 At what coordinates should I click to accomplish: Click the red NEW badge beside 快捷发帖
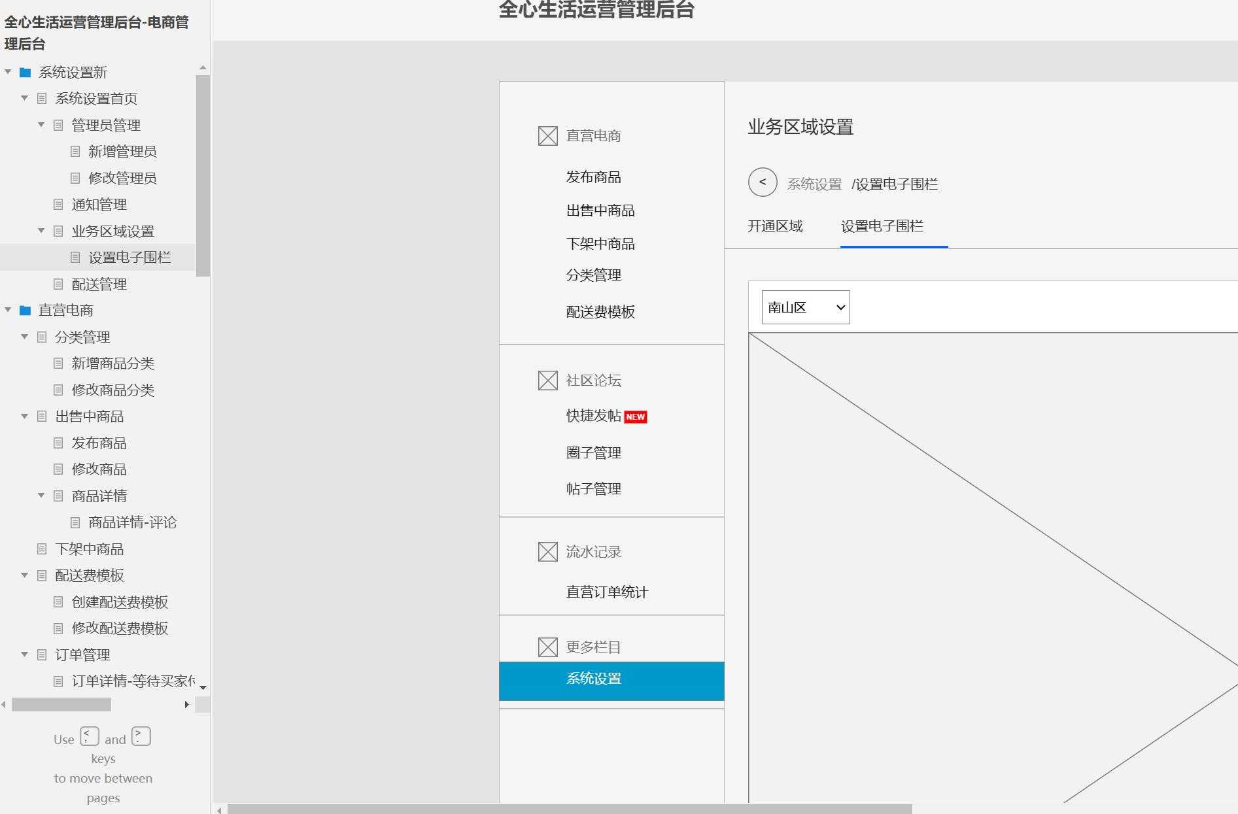tap(636, 416)
